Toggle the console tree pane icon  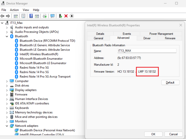pyautogui.click(x=16, y=16)
